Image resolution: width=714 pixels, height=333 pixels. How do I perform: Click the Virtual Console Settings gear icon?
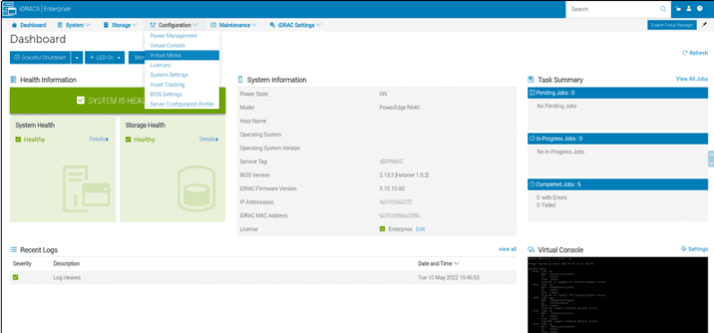(x=684, y=249)
